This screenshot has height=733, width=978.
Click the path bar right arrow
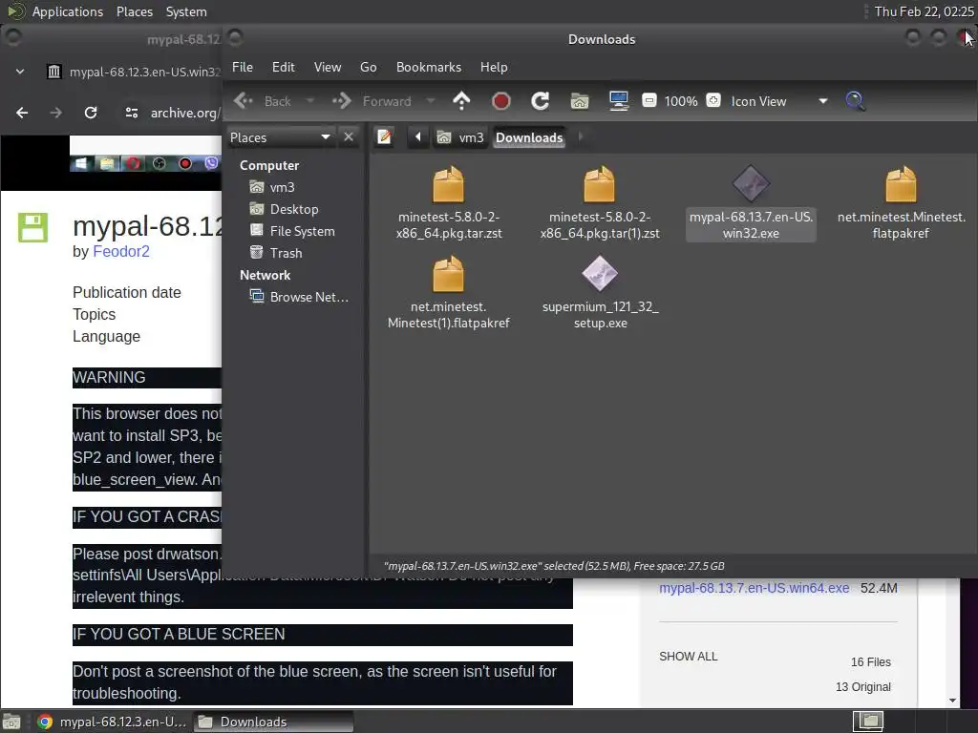(x=580, y=137)
